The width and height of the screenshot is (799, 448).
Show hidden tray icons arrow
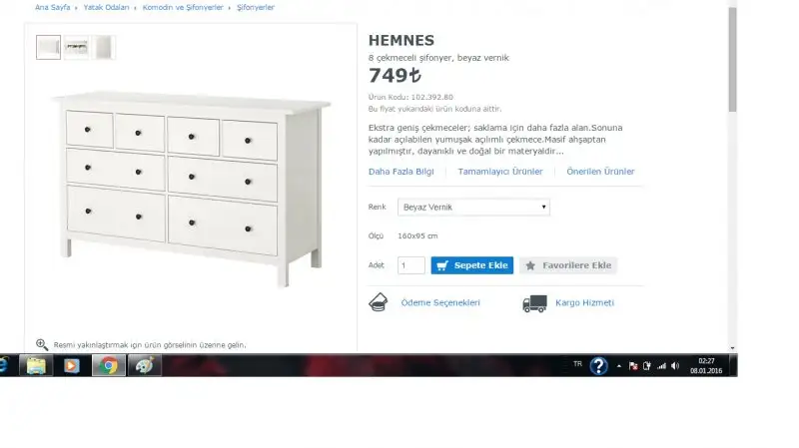pos(618,366)
